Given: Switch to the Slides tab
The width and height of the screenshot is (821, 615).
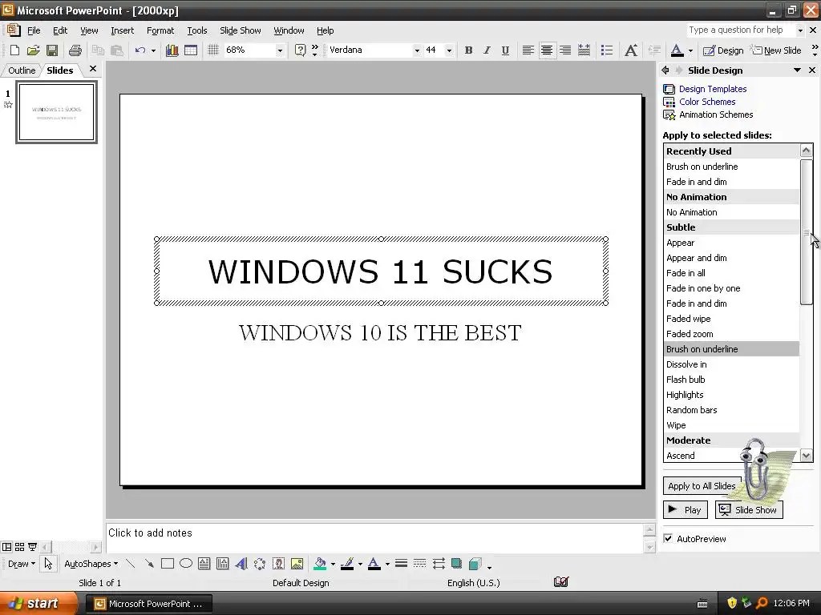Looking at the screenshot, I should (x=59, y=70).
